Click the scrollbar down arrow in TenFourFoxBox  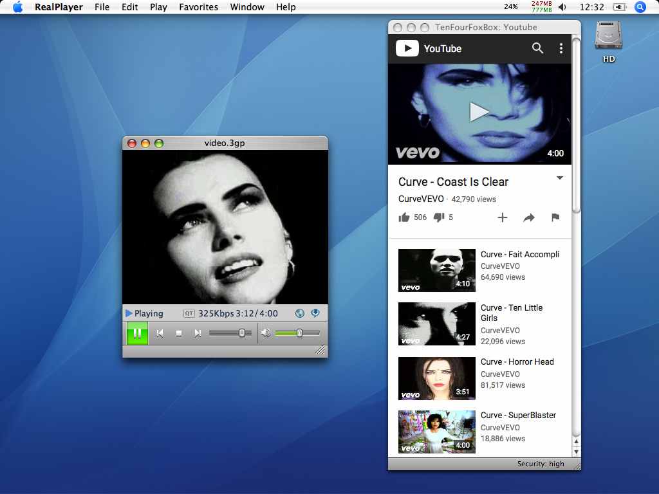click(576, 452)
